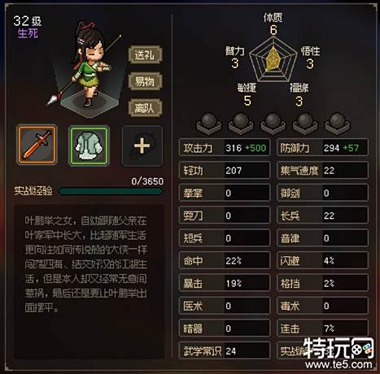Select the last talent orb socket
This screenshot has height=374, width=380.
[x=337, y=124]
